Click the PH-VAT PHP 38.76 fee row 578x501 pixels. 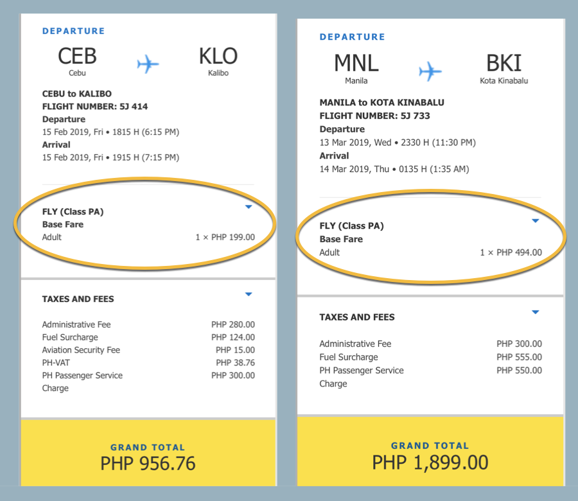point(148,363)
